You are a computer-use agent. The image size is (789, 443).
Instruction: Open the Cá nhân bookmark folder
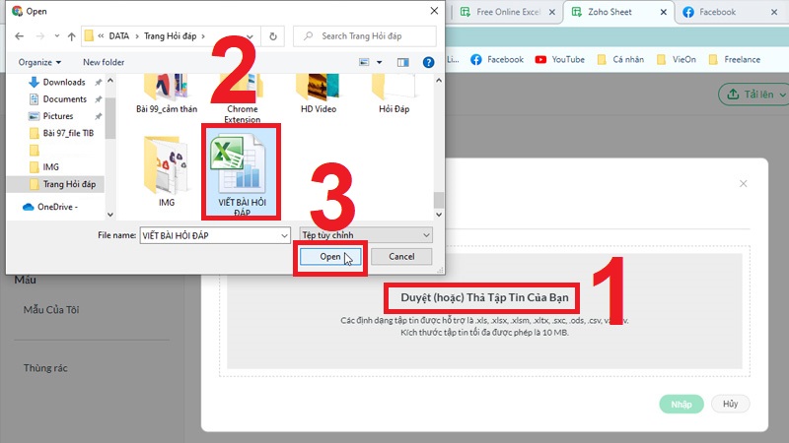[x=620, y=59]
